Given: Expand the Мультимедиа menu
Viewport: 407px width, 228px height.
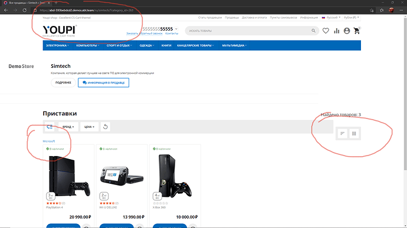Looking at the screenshot, I should point(234,45).
